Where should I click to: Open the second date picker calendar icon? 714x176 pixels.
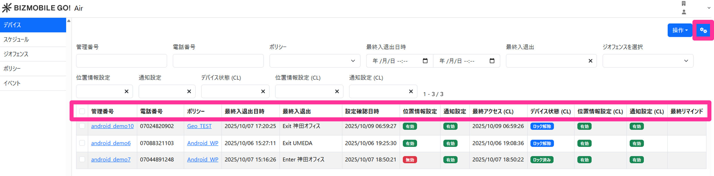[x=492, y=61]
